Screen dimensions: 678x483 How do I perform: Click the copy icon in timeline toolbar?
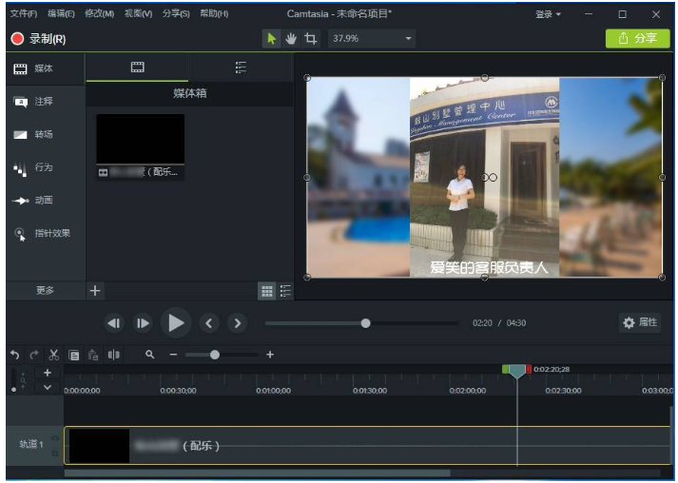point(73,355)
